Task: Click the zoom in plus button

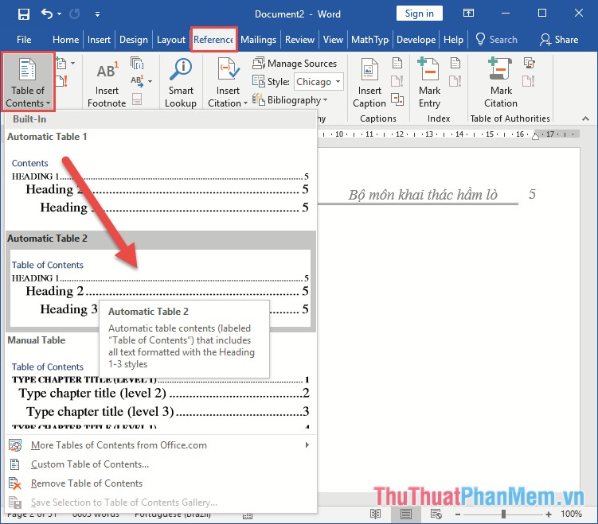Action: [549, 514]
